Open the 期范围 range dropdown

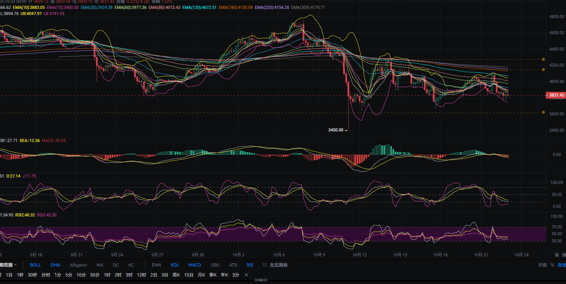pos(8,265)
